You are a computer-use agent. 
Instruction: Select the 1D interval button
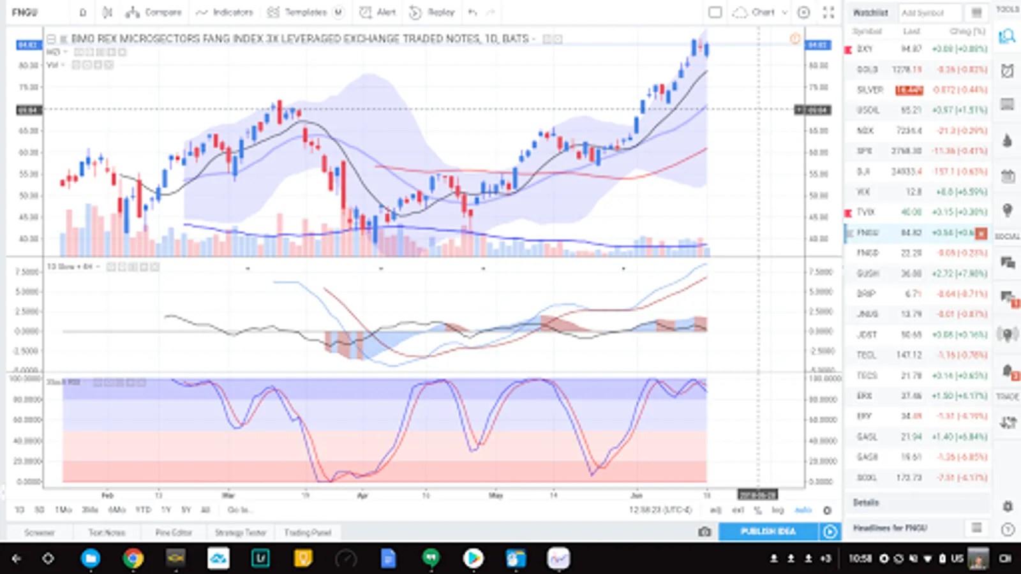tap(83, 12)
